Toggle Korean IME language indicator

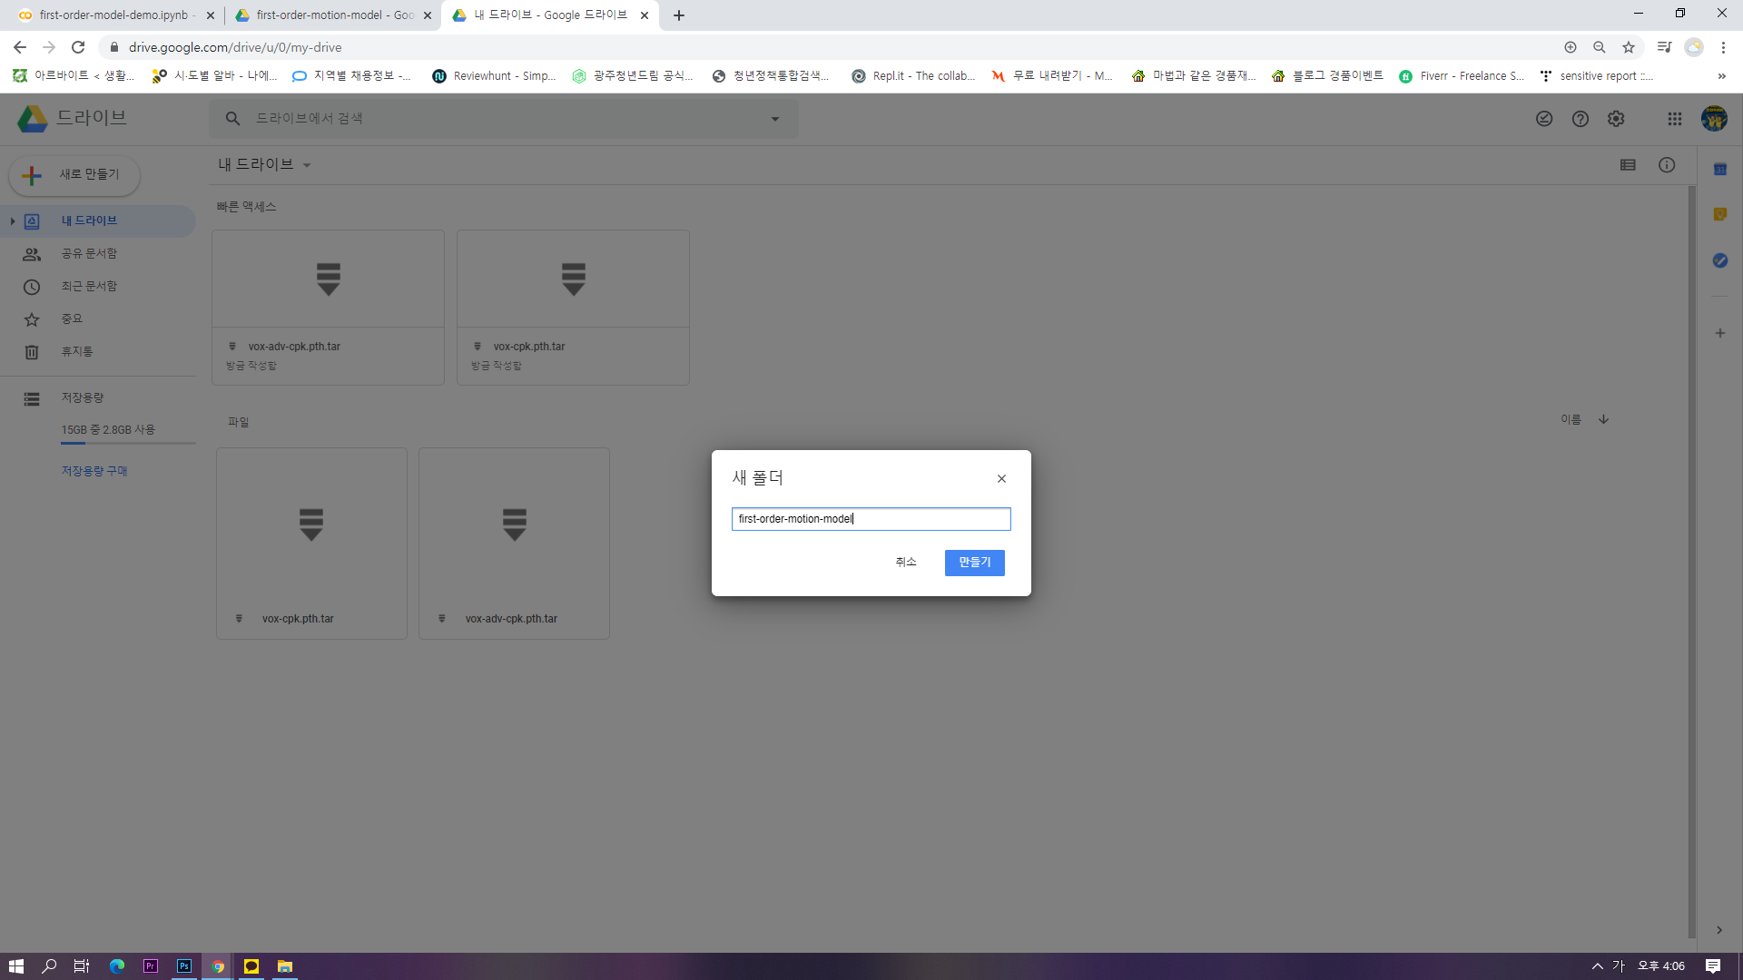[1618, 966]
